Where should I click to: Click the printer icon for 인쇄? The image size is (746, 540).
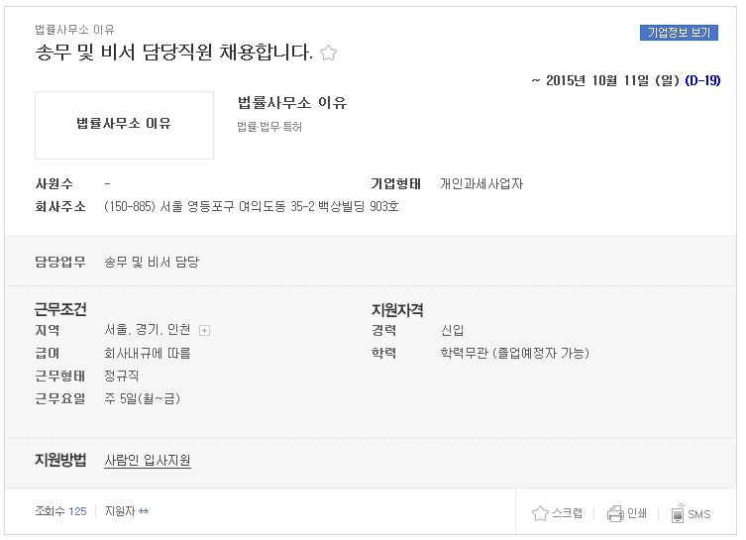(x=615, y=513)
